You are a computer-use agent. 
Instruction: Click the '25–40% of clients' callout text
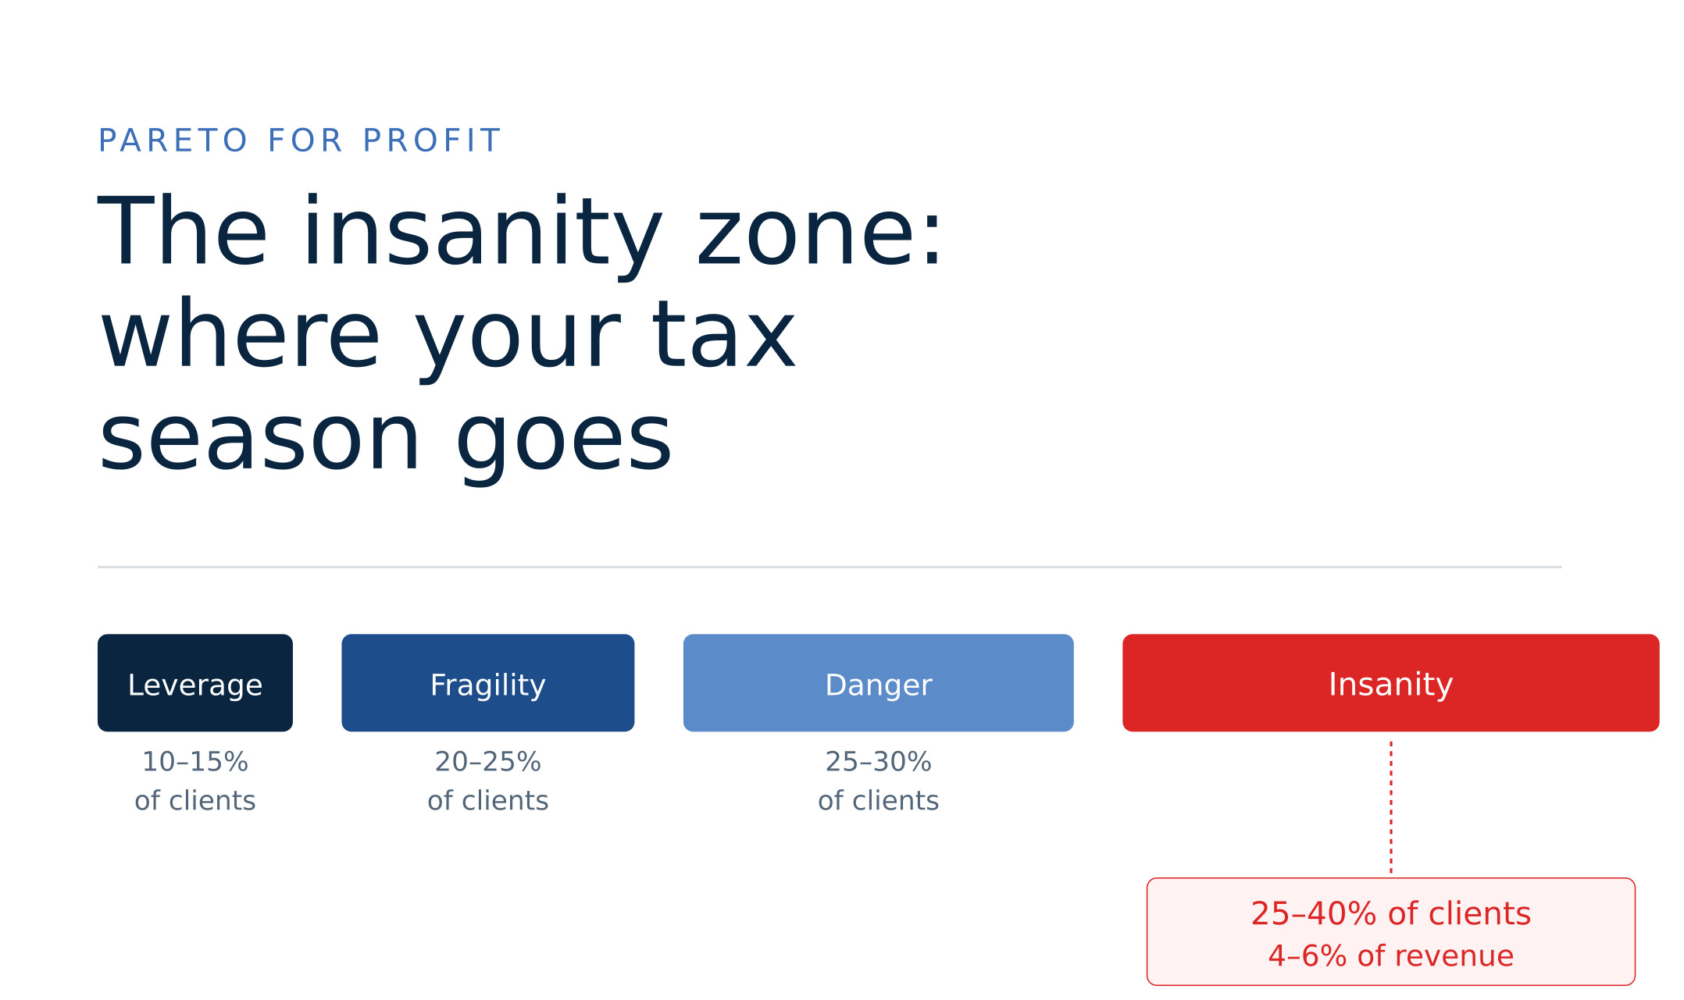pos(1391,914)
